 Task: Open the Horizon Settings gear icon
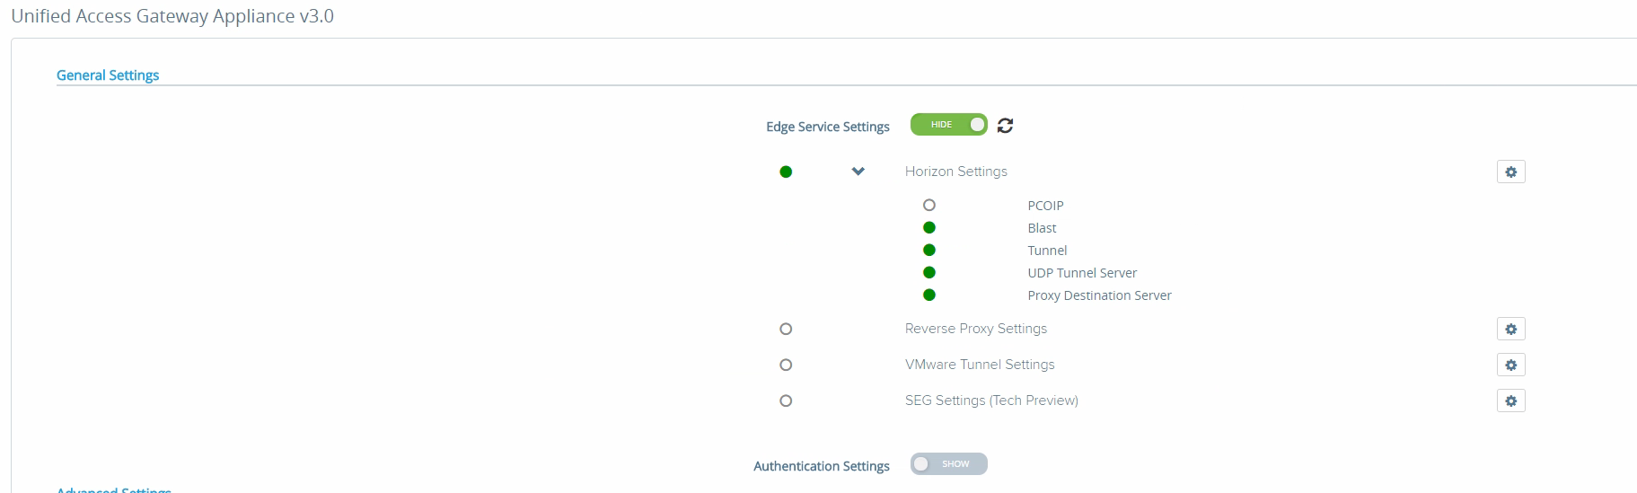pos(1510,172)
